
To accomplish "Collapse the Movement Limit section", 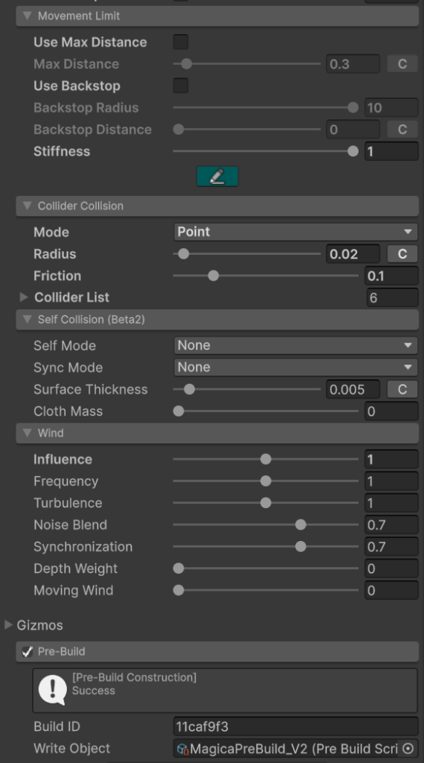I will coord(28,16).
